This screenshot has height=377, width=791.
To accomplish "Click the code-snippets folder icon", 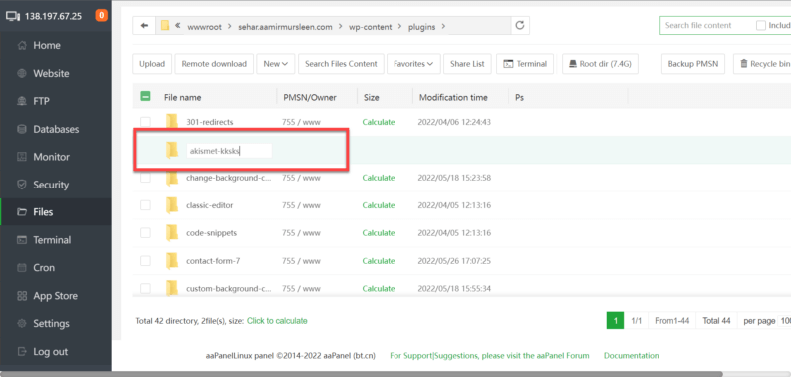I will point(172,233).
